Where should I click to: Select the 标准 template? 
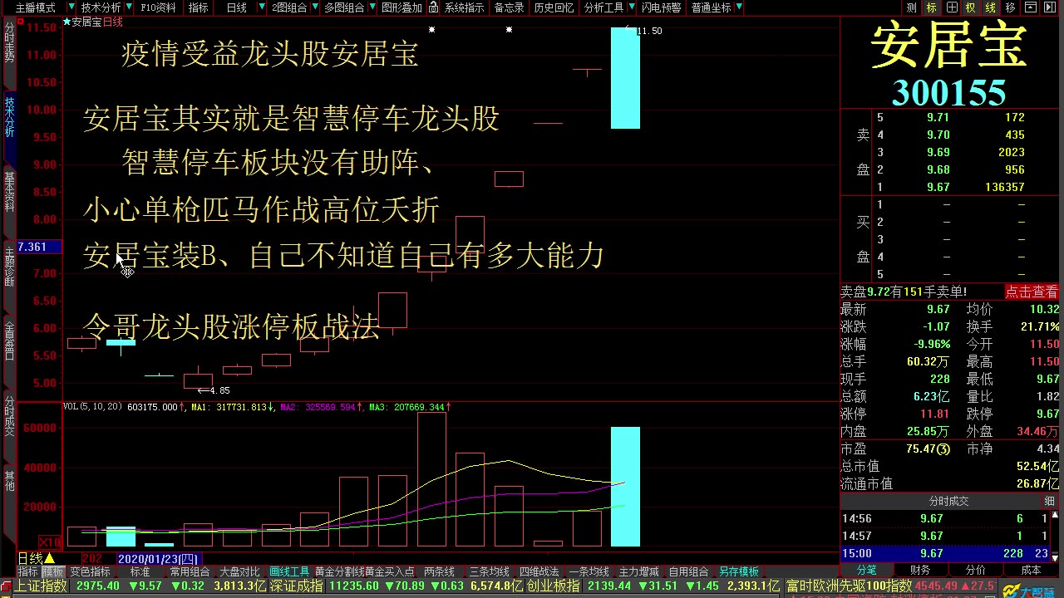140,571
